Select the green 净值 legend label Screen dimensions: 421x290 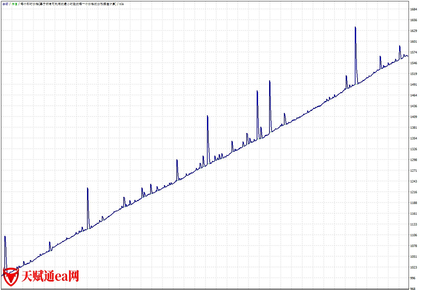coord(14,4)
